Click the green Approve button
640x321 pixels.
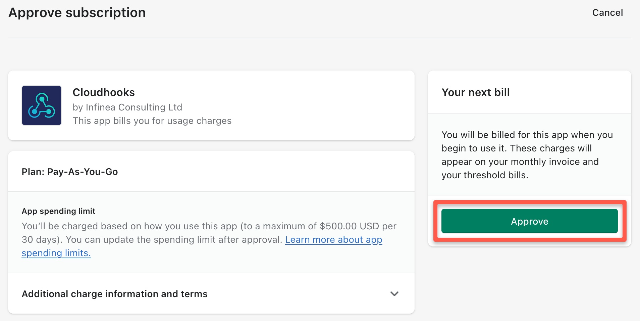[x=529, y=221]
